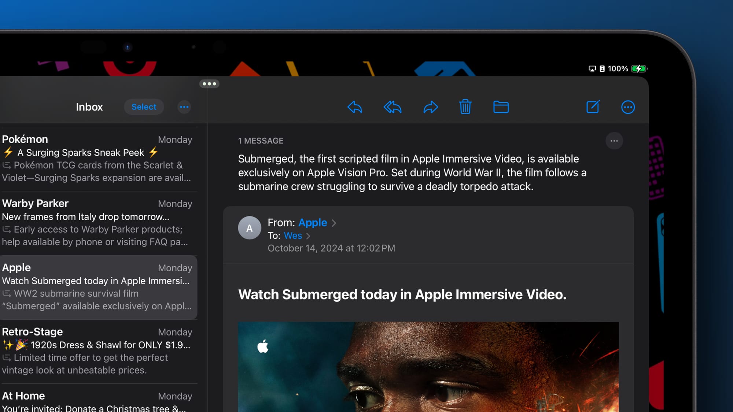The height and width of the screenshot is (412, 733).
Task: Open Apple sender contact link
Action: 313,223
